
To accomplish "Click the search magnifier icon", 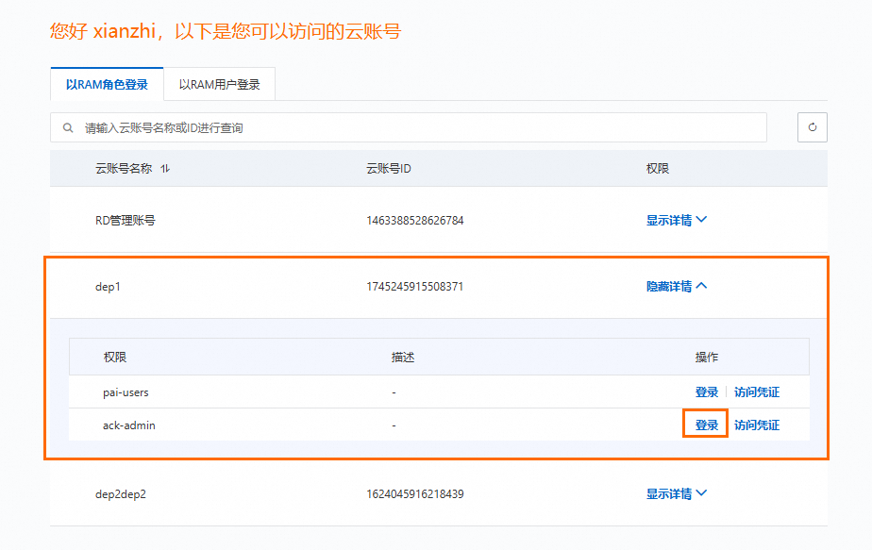I will click(68, 128).
